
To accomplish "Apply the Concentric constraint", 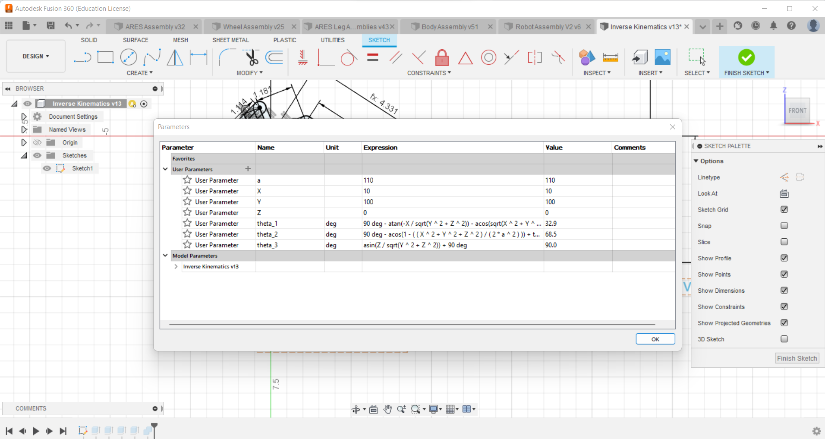I will point(488,57).
